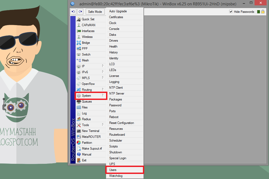269x179 pixels.
Task: Open LCD entry
Action: click(x=125, y=64)
